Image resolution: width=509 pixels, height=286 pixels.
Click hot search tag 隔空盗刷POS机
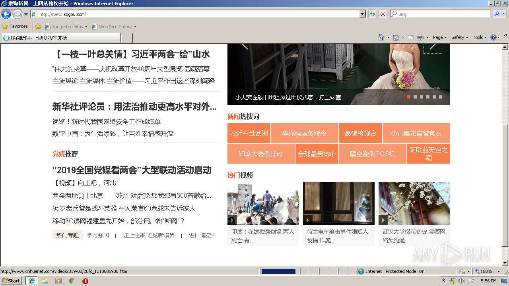(373, 154)
